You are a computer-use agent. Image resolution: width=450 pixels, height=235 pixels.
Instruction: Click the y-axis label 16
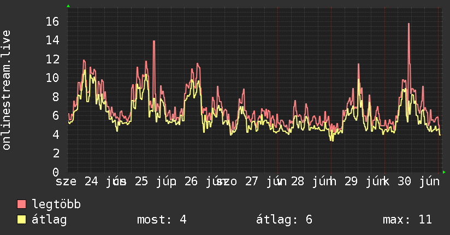(52, 21)
